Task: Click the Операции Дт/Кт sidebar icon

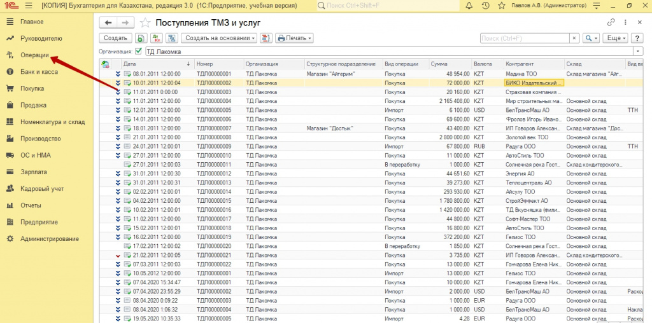Action: point(10,55)
